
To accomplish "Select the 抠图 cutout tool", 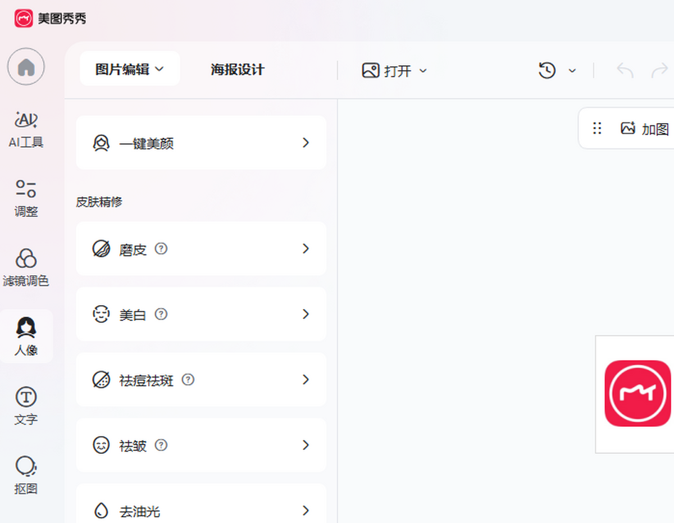I will click(26, 475).
